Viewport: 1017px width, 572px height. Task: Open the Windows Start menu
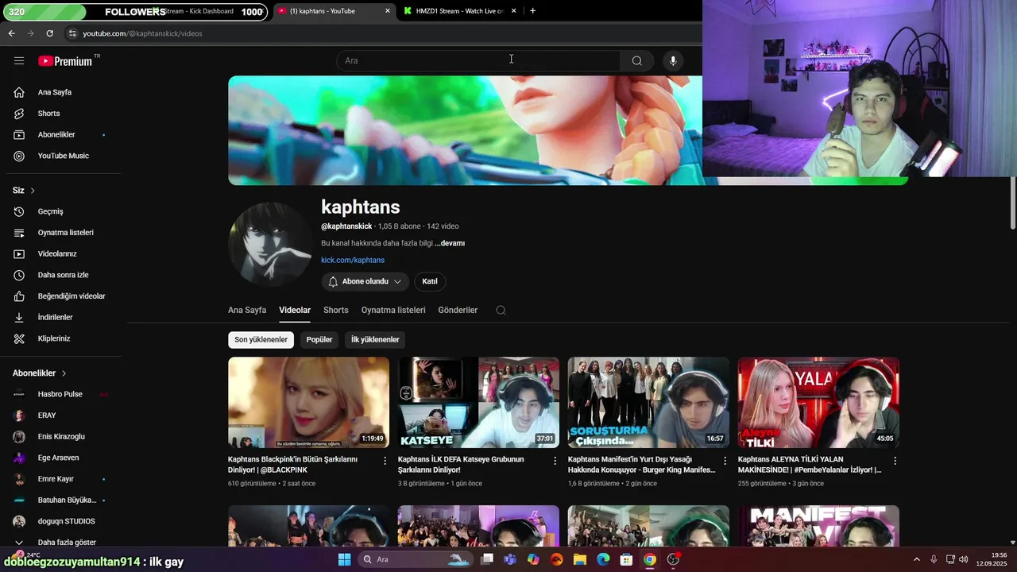[x=344, y=559]
